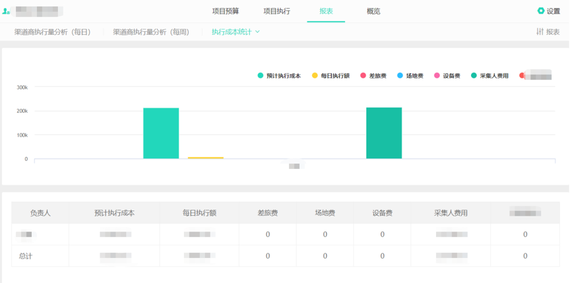Switch to the 项目预算 tab
The image size is (570, 283).
tap(226, 11)
